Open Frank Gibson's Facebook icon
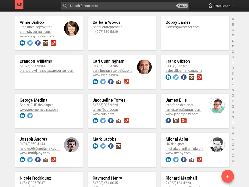The width and height of the screenshot is (249, 187). 184,77
